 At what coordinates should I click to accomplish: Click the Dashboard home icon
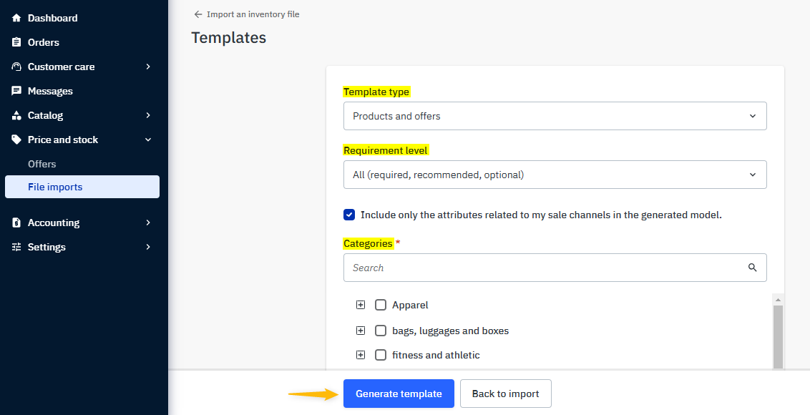point(16,18)
